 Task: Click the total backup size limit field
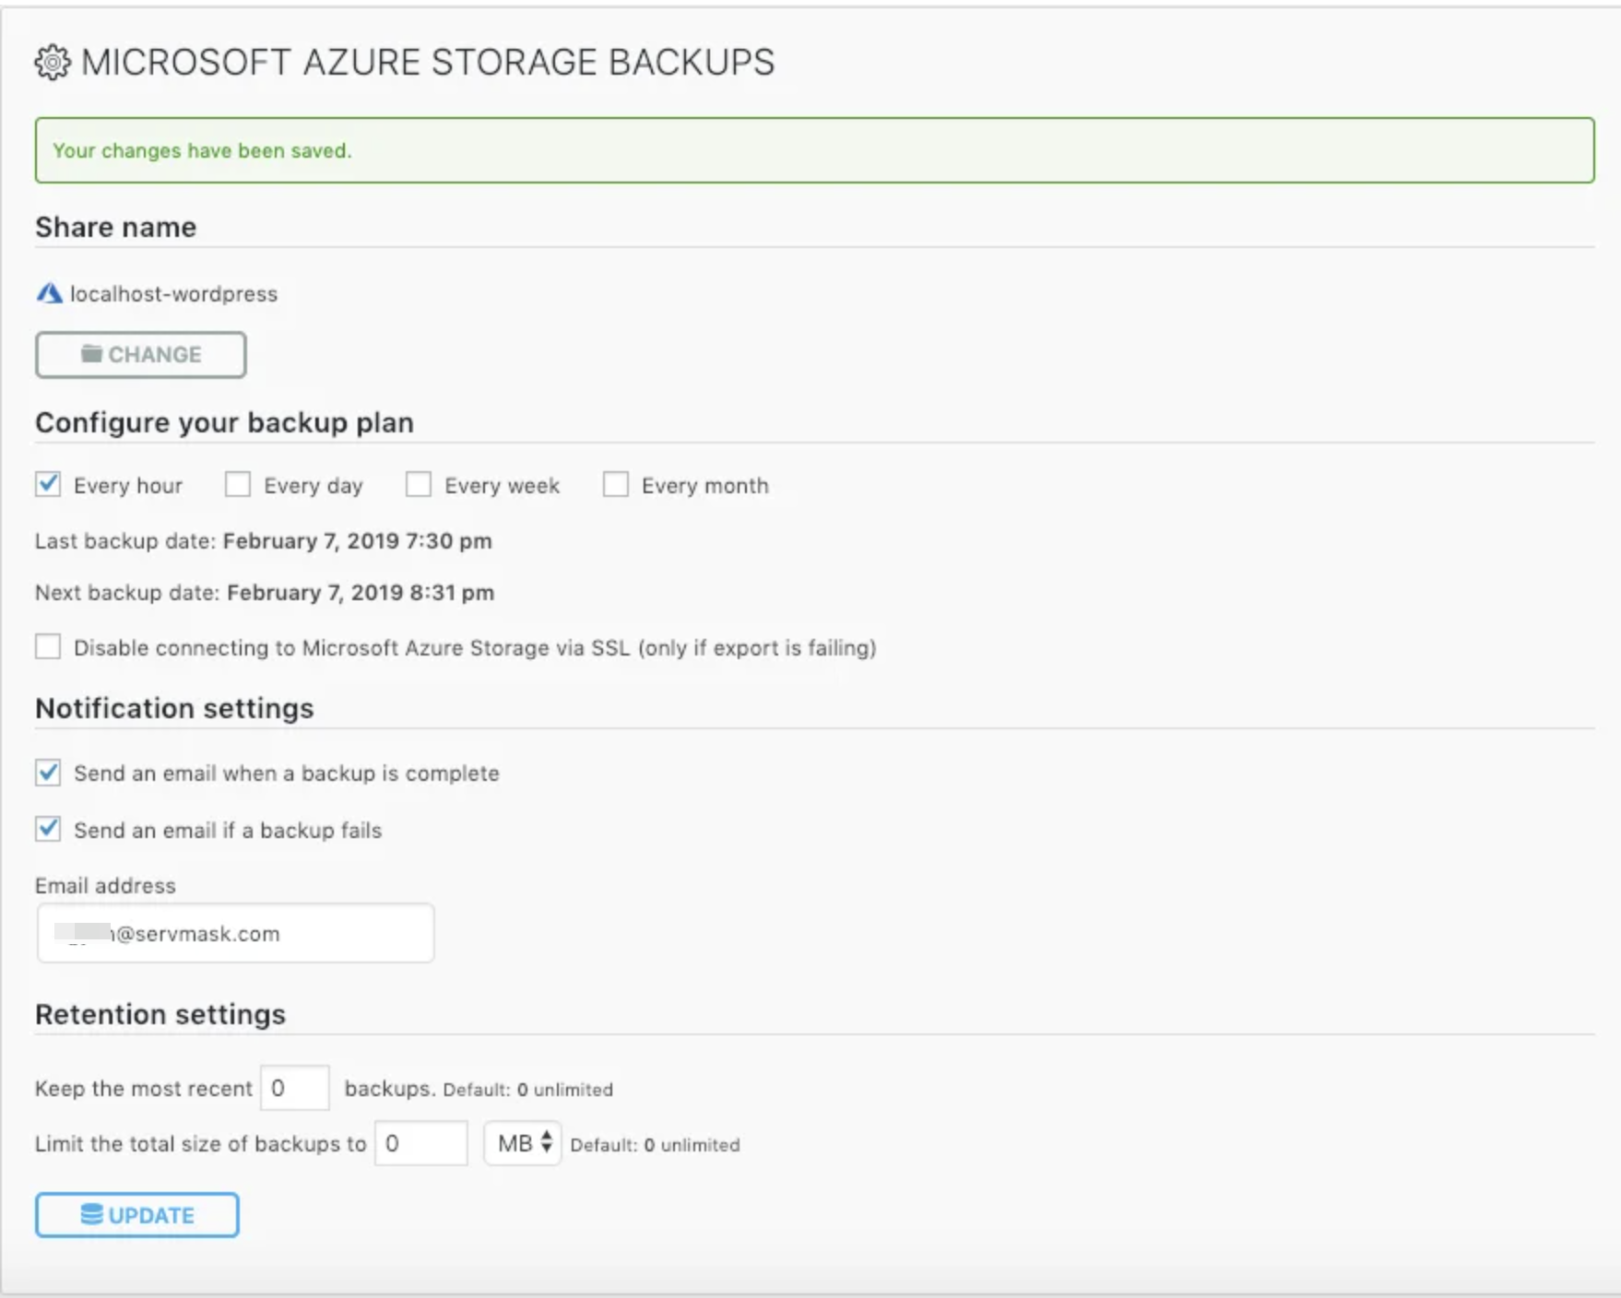click(x=421, y=1143)
